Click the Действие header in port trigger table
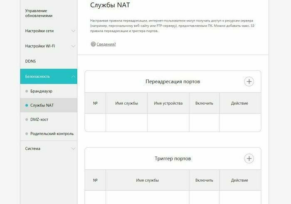Viewport: 291px width, 204px height. pyautogui.click(x=239, y=180)
